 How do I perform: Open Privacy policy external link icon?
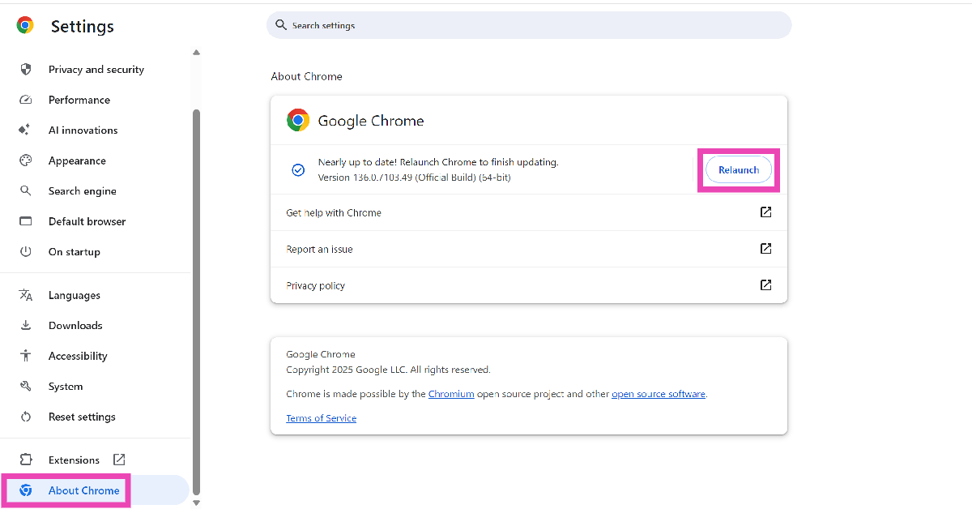[x=765, y=285]
